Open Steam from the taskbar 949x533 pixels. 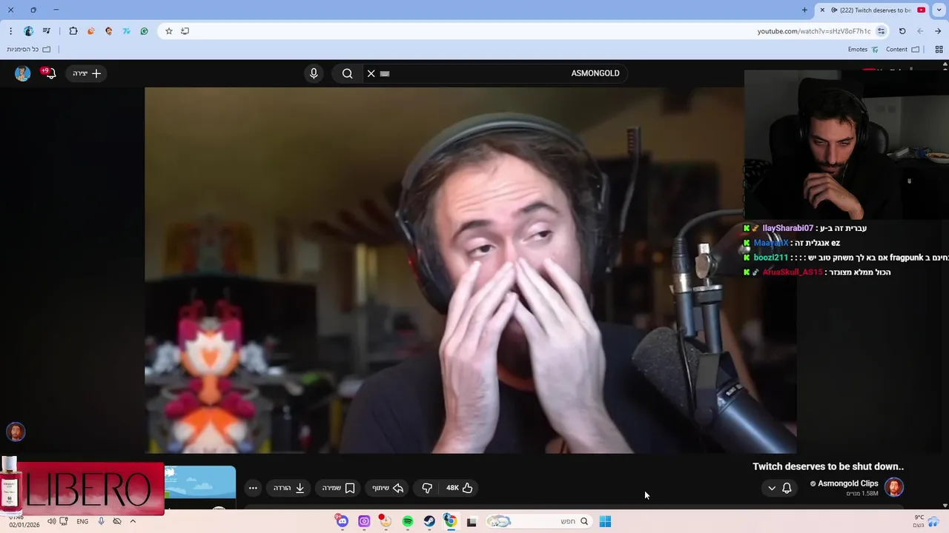(x=429, y=521)
